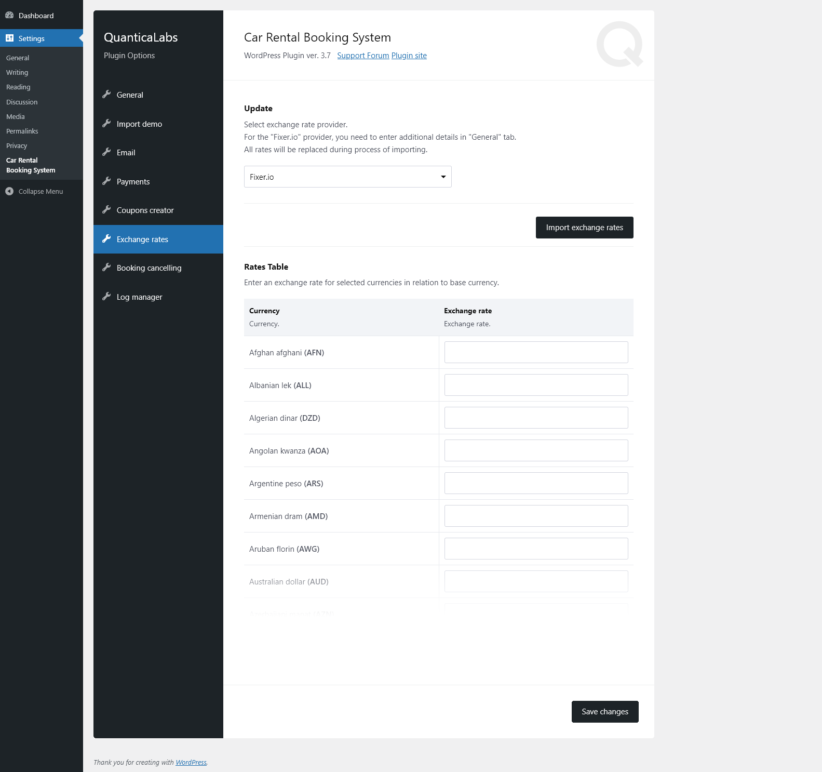Click the Collapse Menu arrow icon
Viewport: 822px width, 772px height.
[9, 191]
